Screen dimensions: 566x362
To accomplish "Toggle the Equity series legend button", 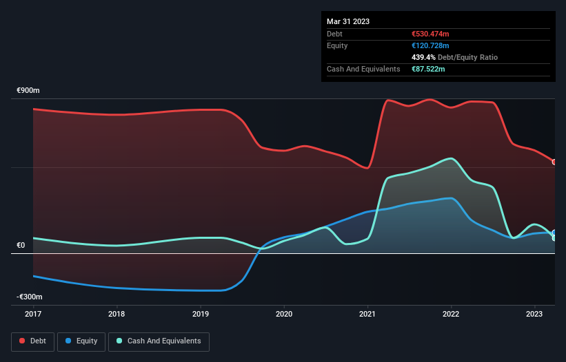I will pyautogui.click(x=81, y=341).
